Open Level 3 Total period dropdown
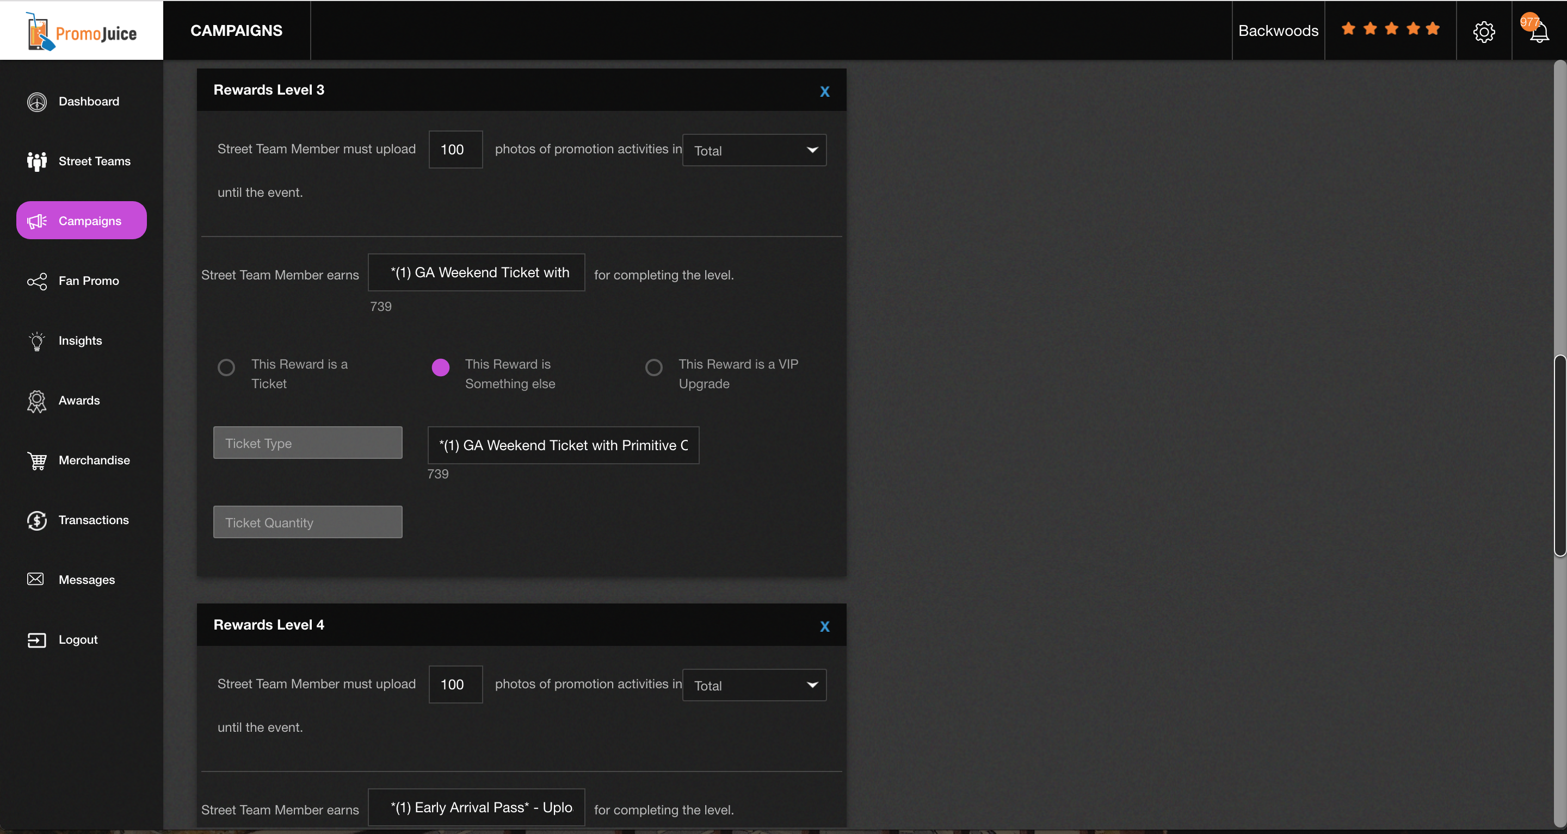This screenshot has height=834, width=1567. coord(754,150)
